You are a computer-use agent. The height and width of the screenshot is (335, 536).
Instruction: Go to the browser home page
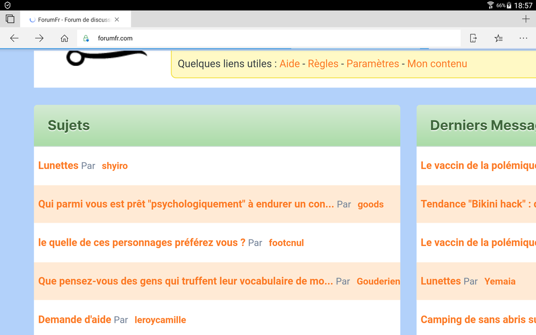pyautogui.click(x=64, y=38)
